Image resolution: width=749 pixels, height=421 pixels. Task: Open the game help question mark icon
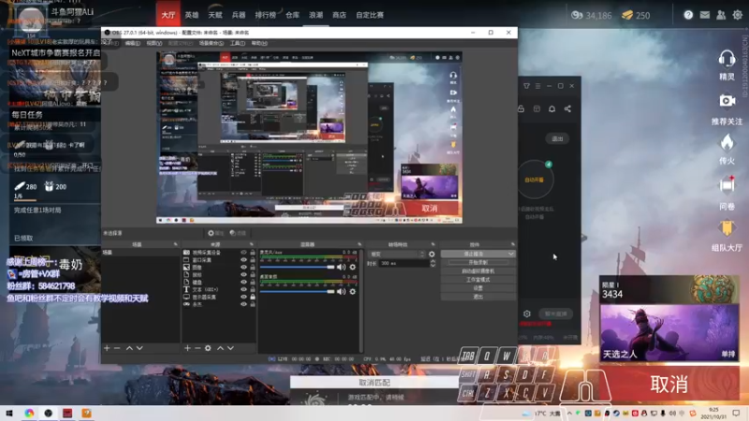click(688, 15)
